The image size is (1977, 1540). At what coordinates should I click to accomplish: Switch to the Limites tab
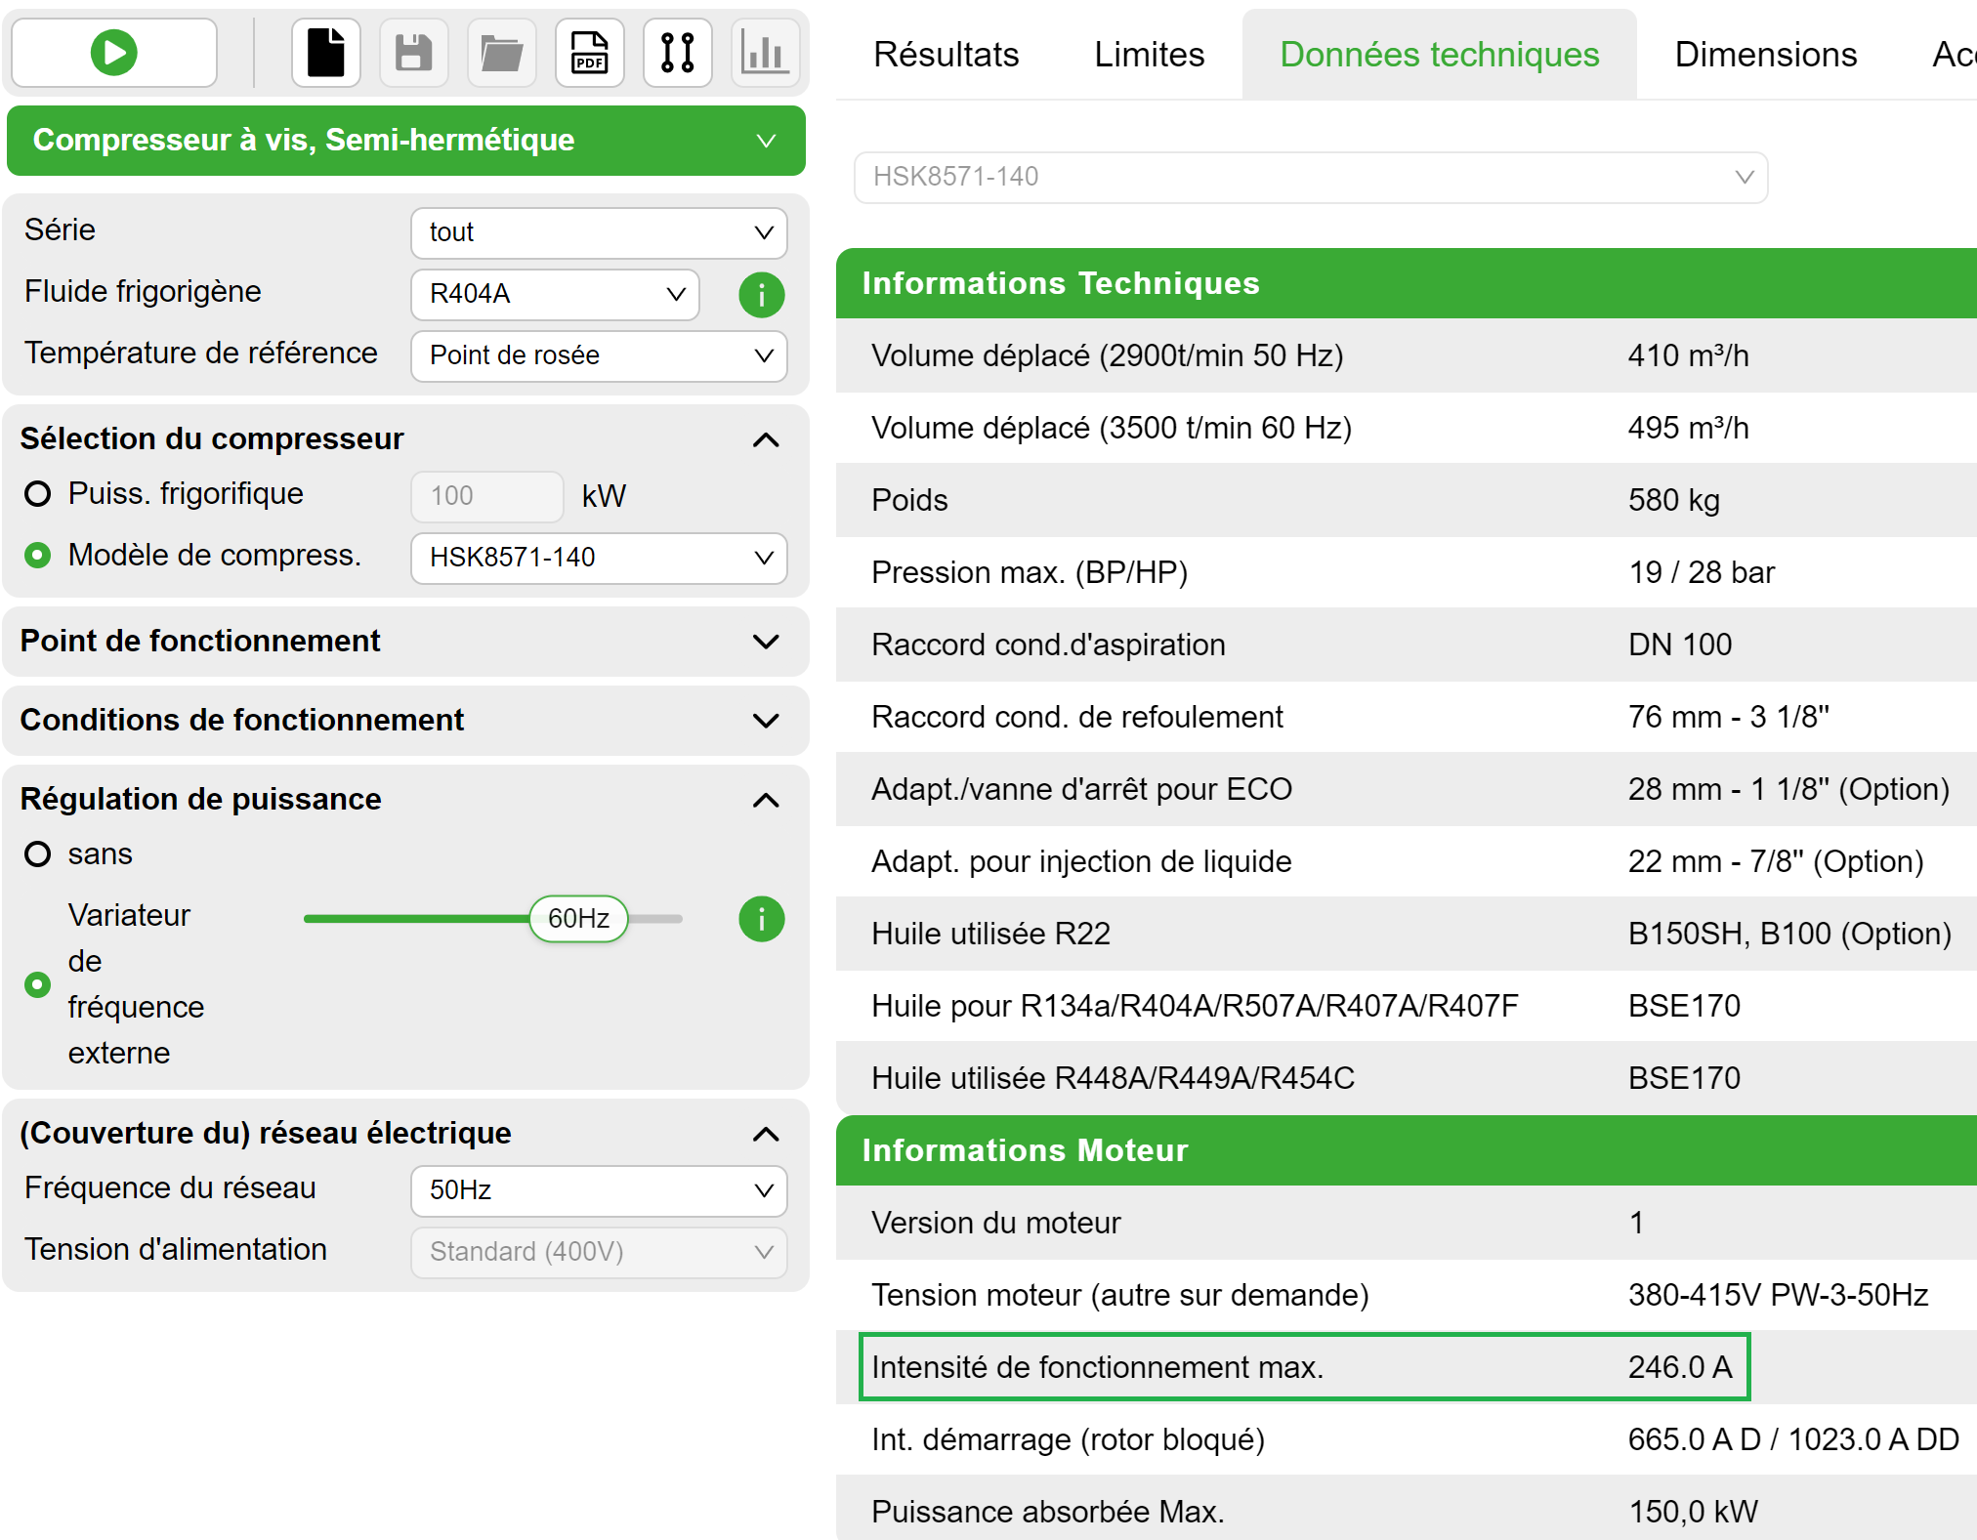tap(1149, 55)
